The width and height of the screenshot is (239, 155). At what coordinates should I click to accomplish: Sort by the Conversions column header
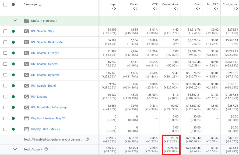[170, 4]
